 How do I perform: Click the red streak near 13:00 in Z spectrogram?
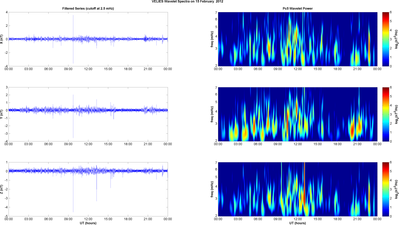coord(304,185)
